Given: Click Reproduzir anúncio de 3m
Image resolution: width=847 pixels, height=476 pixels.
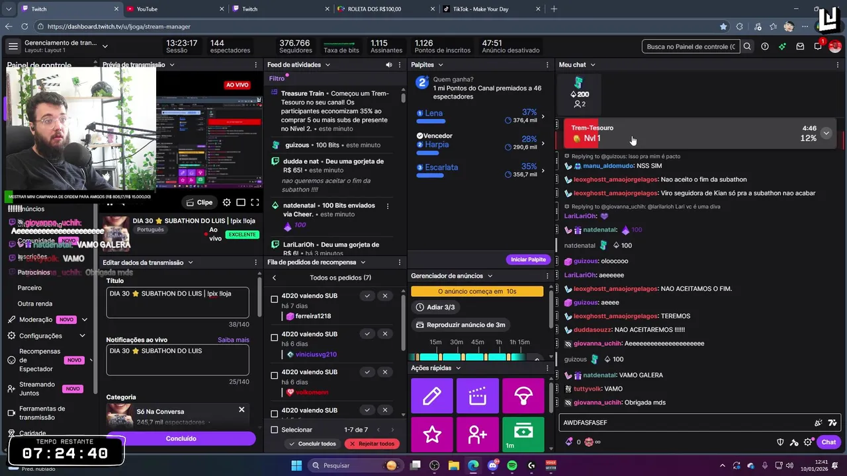Looking at the screenshot, I should point(461,325).
